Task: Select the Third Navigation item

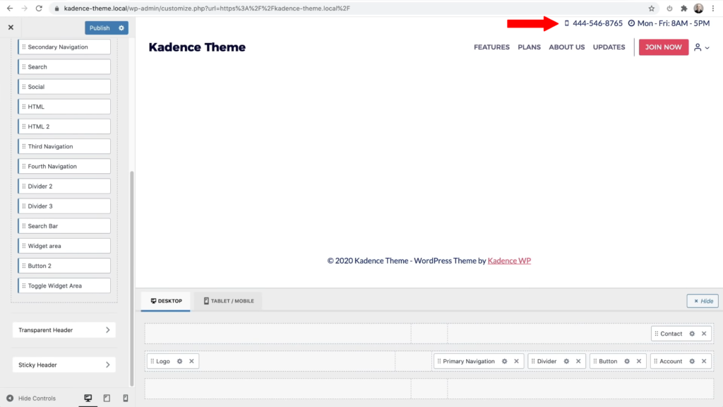Action: 64,146
